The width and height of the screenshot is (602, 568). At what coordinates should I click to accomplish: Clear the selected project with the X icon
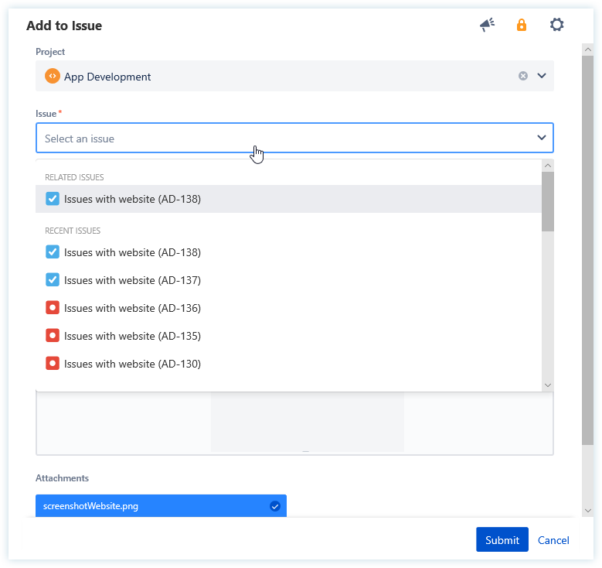pyautogui.click(x=523, y=76)
